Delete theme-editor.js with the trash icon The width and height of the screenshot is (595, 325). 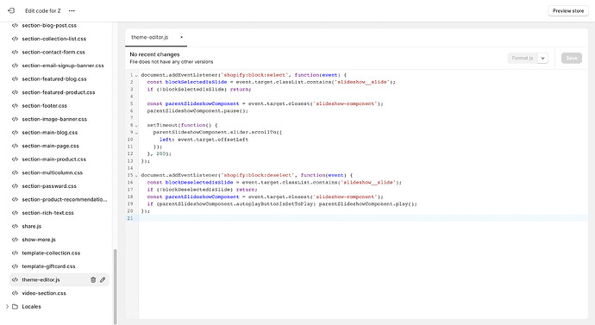(x=93, y=280)
